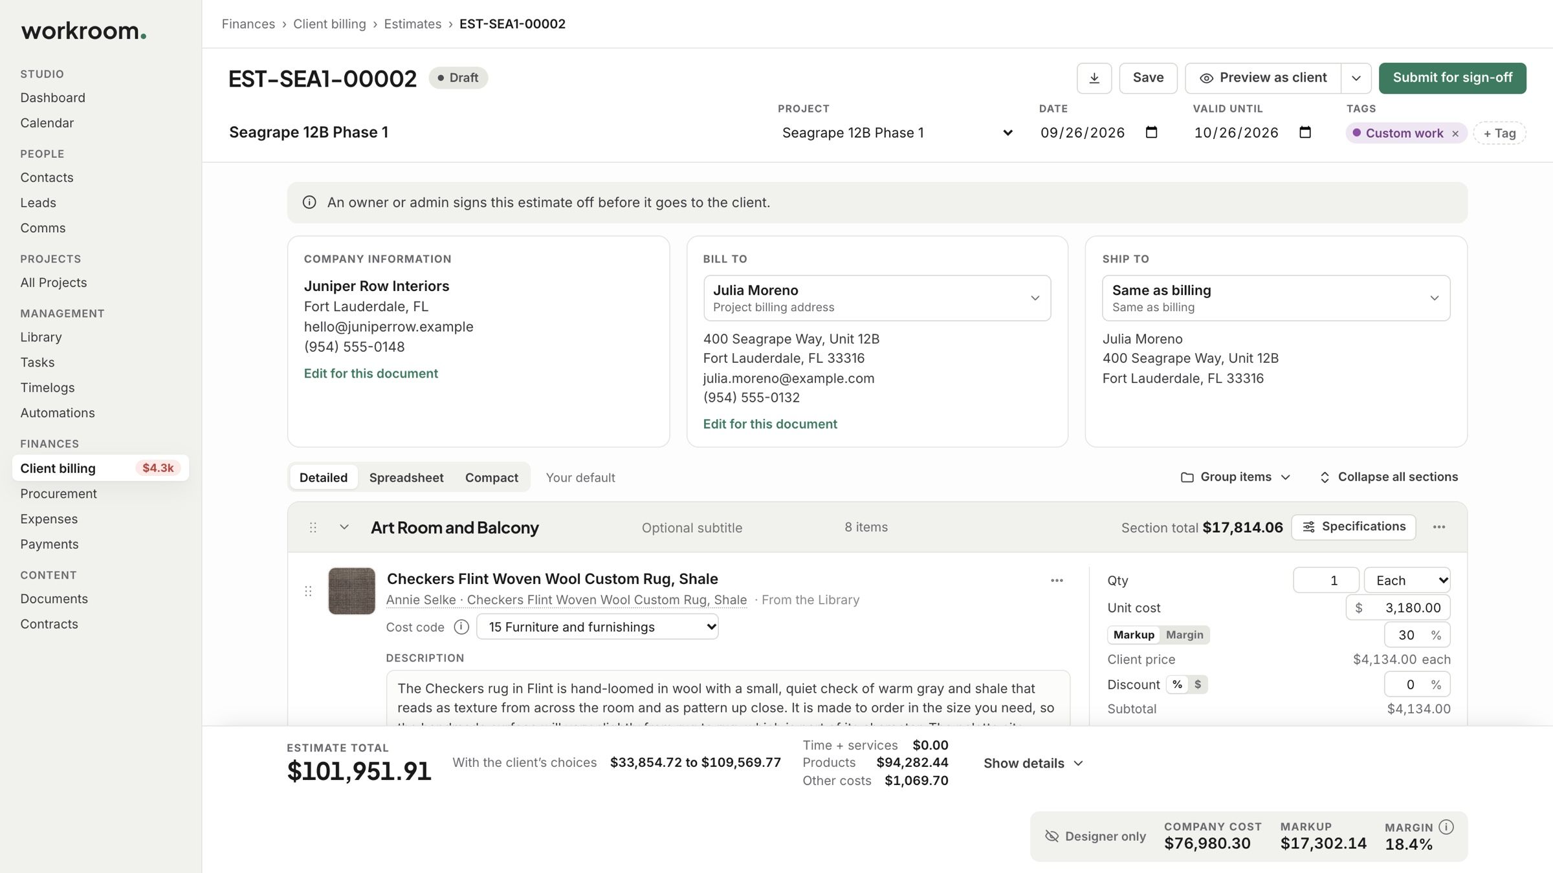The height and width of the screenshot is (873, 1553).
Task: Set discount type to dollar
Action: pyautogui.click(x=1198, y=684)
